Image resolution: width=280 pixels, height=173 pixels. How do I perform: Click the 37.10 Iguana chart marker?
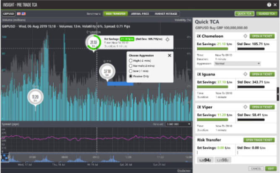click(107, 72)
